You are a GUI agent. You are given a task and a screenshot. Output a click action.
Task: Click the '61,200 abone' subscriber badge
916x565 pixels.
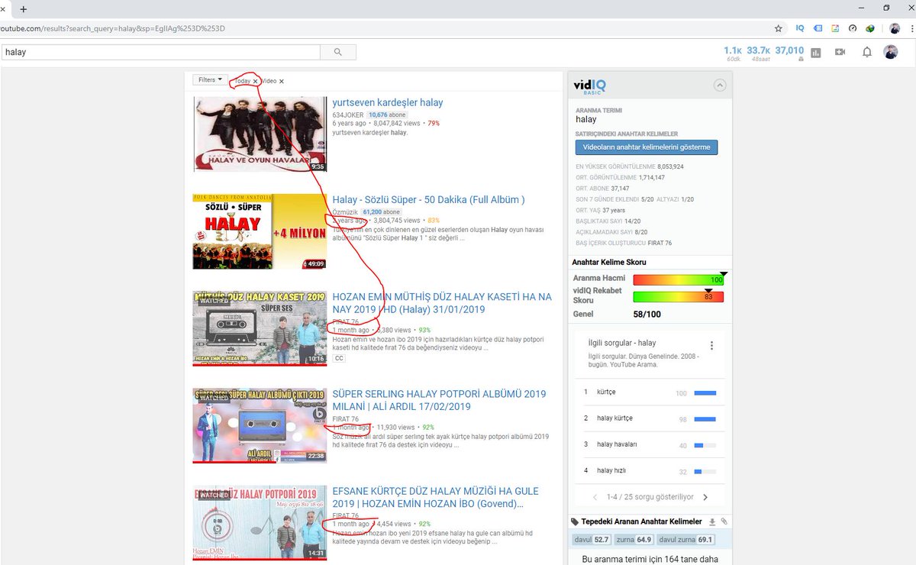tap(382, 211)
